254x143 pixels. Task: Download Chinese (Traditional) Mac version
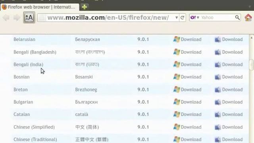[229, 139]
